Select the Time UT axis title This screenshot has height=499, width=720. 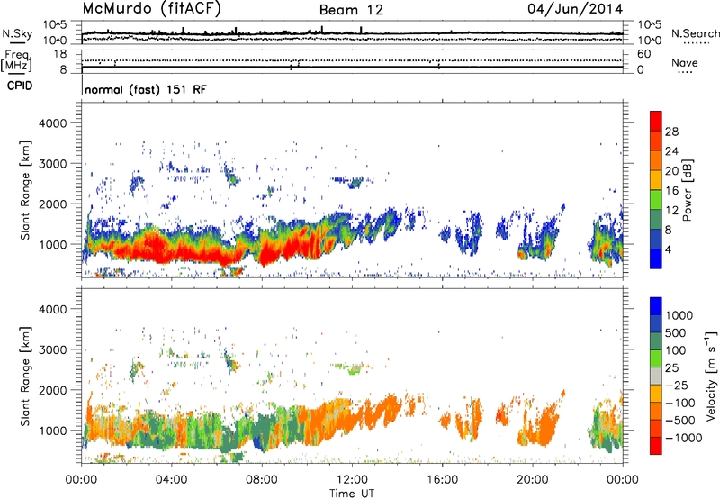[352, 494]
